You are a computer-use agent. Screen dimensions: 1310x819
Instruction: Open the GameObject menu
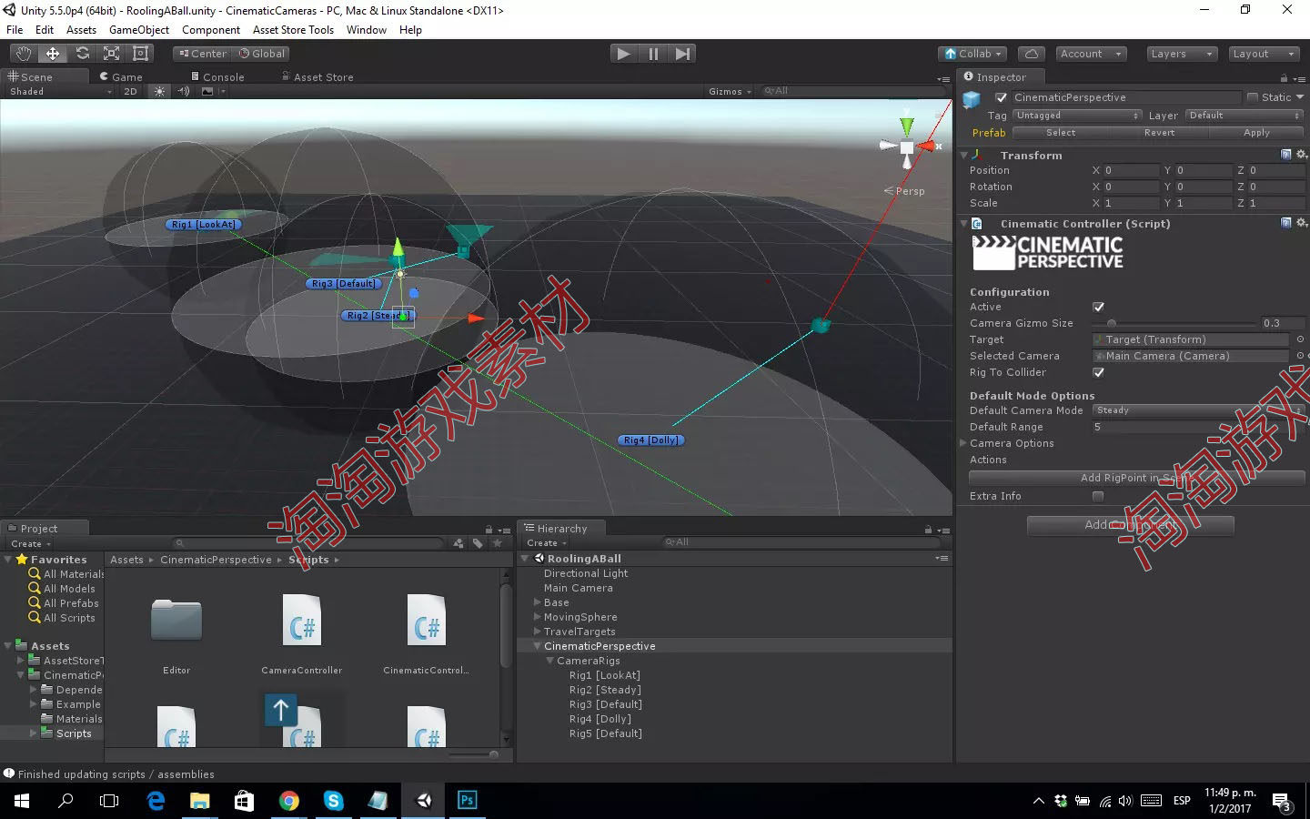[138, 29]
